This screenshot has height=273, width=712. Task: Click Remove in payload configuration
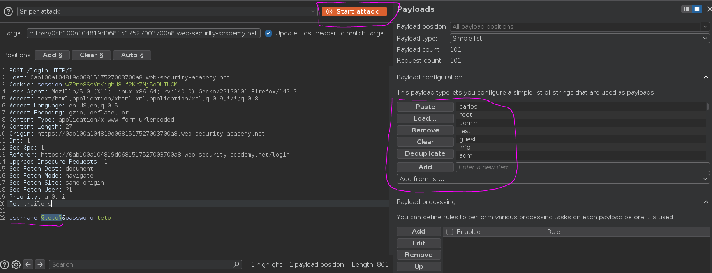point(425,130)
